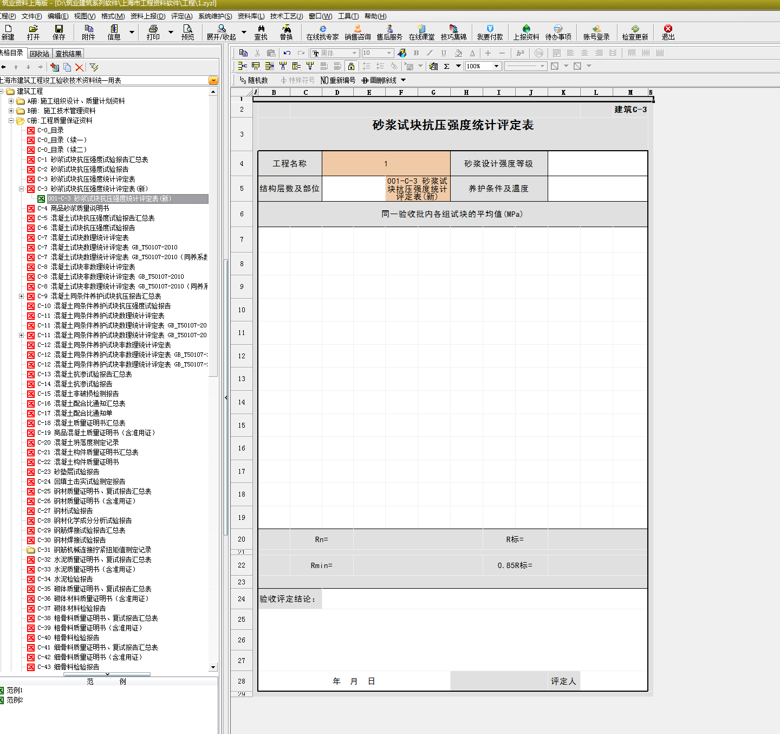This screenshot has width=780, height=734.
Task: Click the 保存 (Save) toolbar icon
Action: pos(59,33)
